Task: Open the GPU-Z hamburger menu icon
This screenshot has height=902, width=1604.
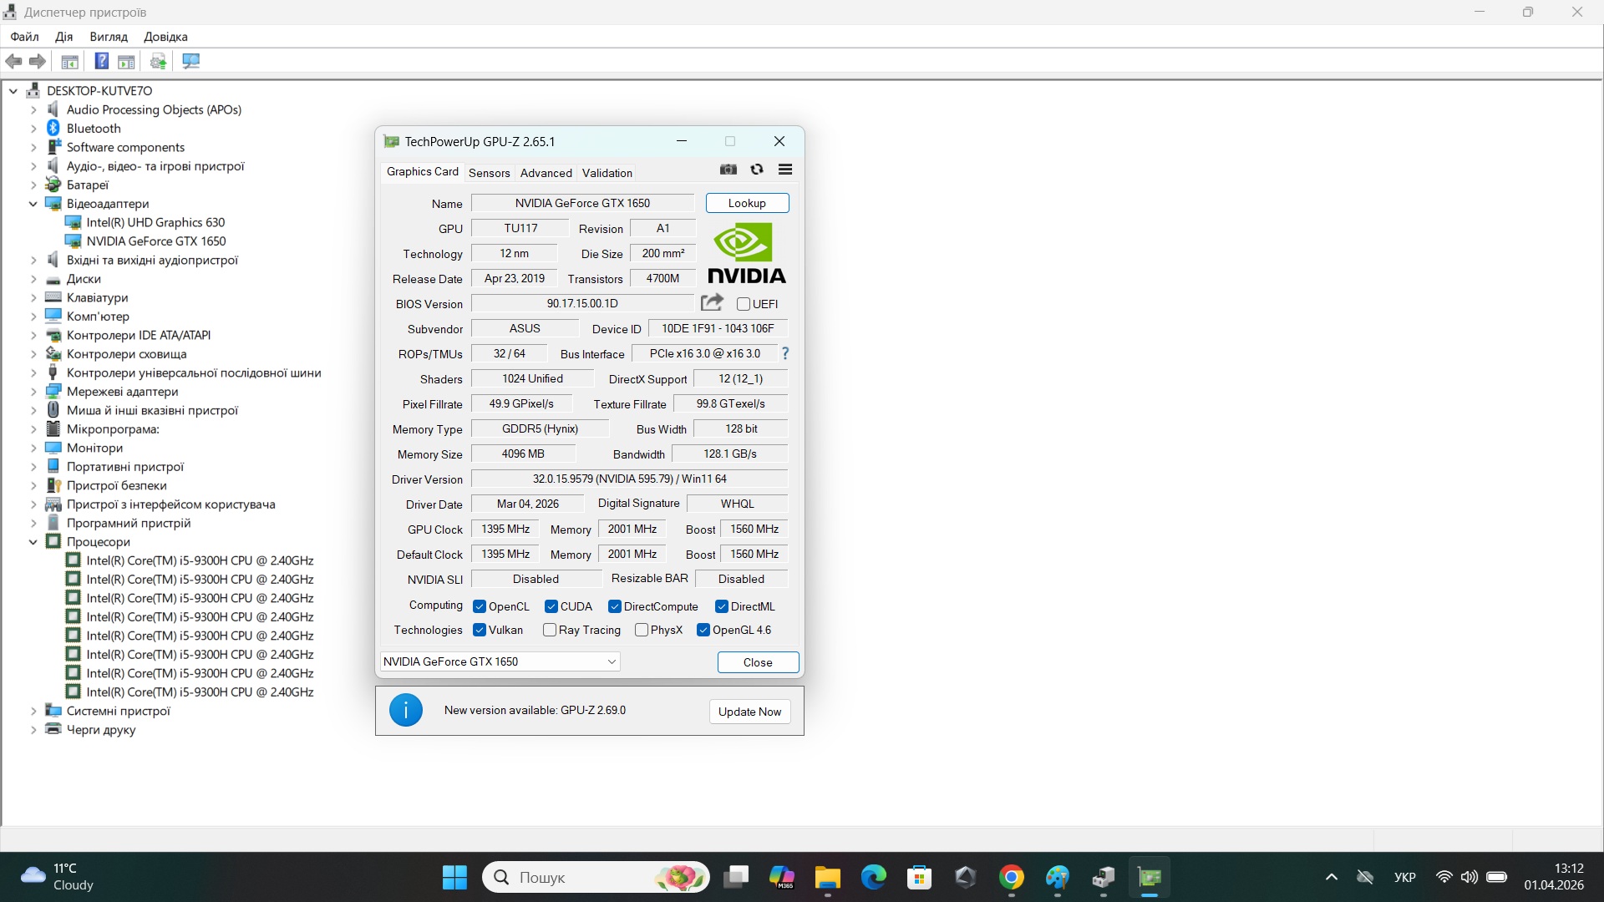Action: click(785, 170)
